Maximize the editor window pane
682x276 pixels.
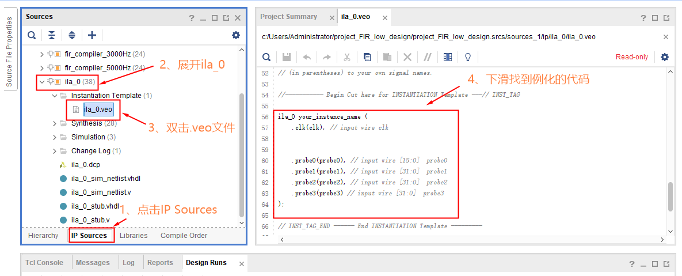tap(655, 18)
